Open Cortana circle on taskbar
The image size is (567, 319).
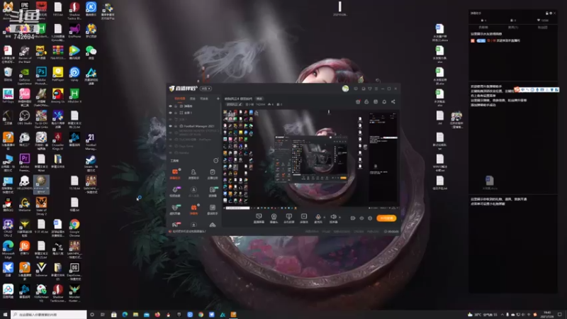tap(92, 315)
